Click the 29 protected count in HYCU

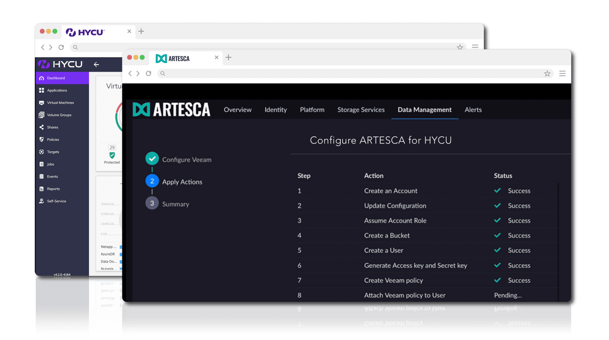112,147
